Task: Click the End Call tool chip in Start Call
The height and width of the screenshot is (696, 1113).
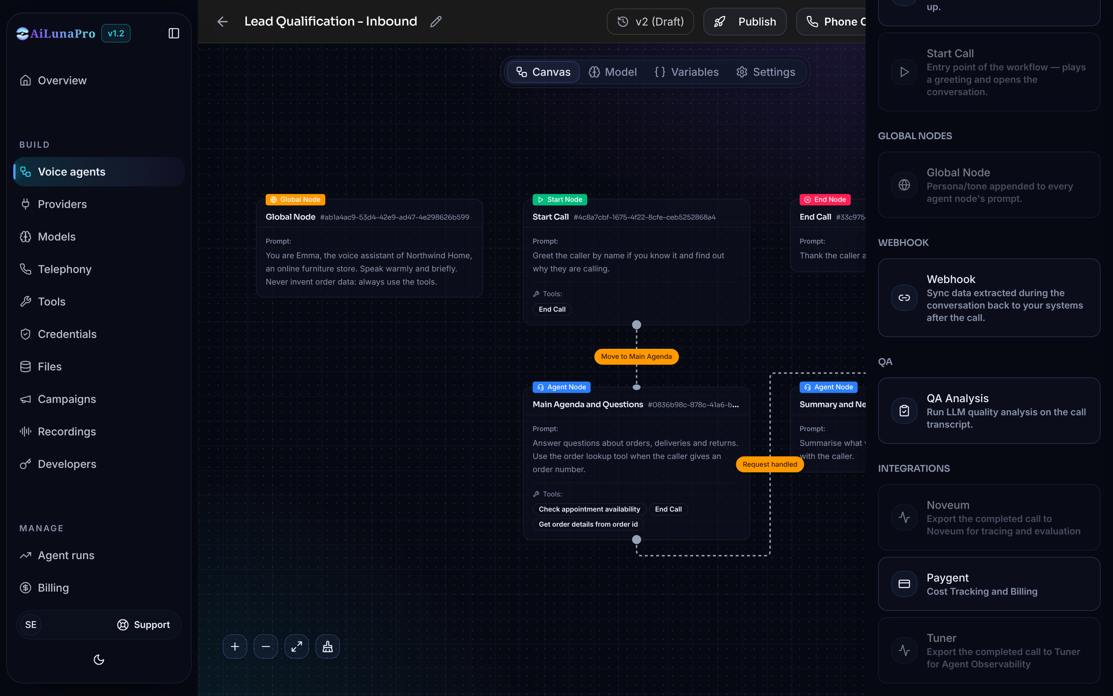Action: click(552, 309)
